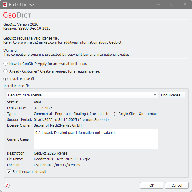Close the GeoDict License dialog
Viewport: 192px width, 192px height.
coord(185,4)
